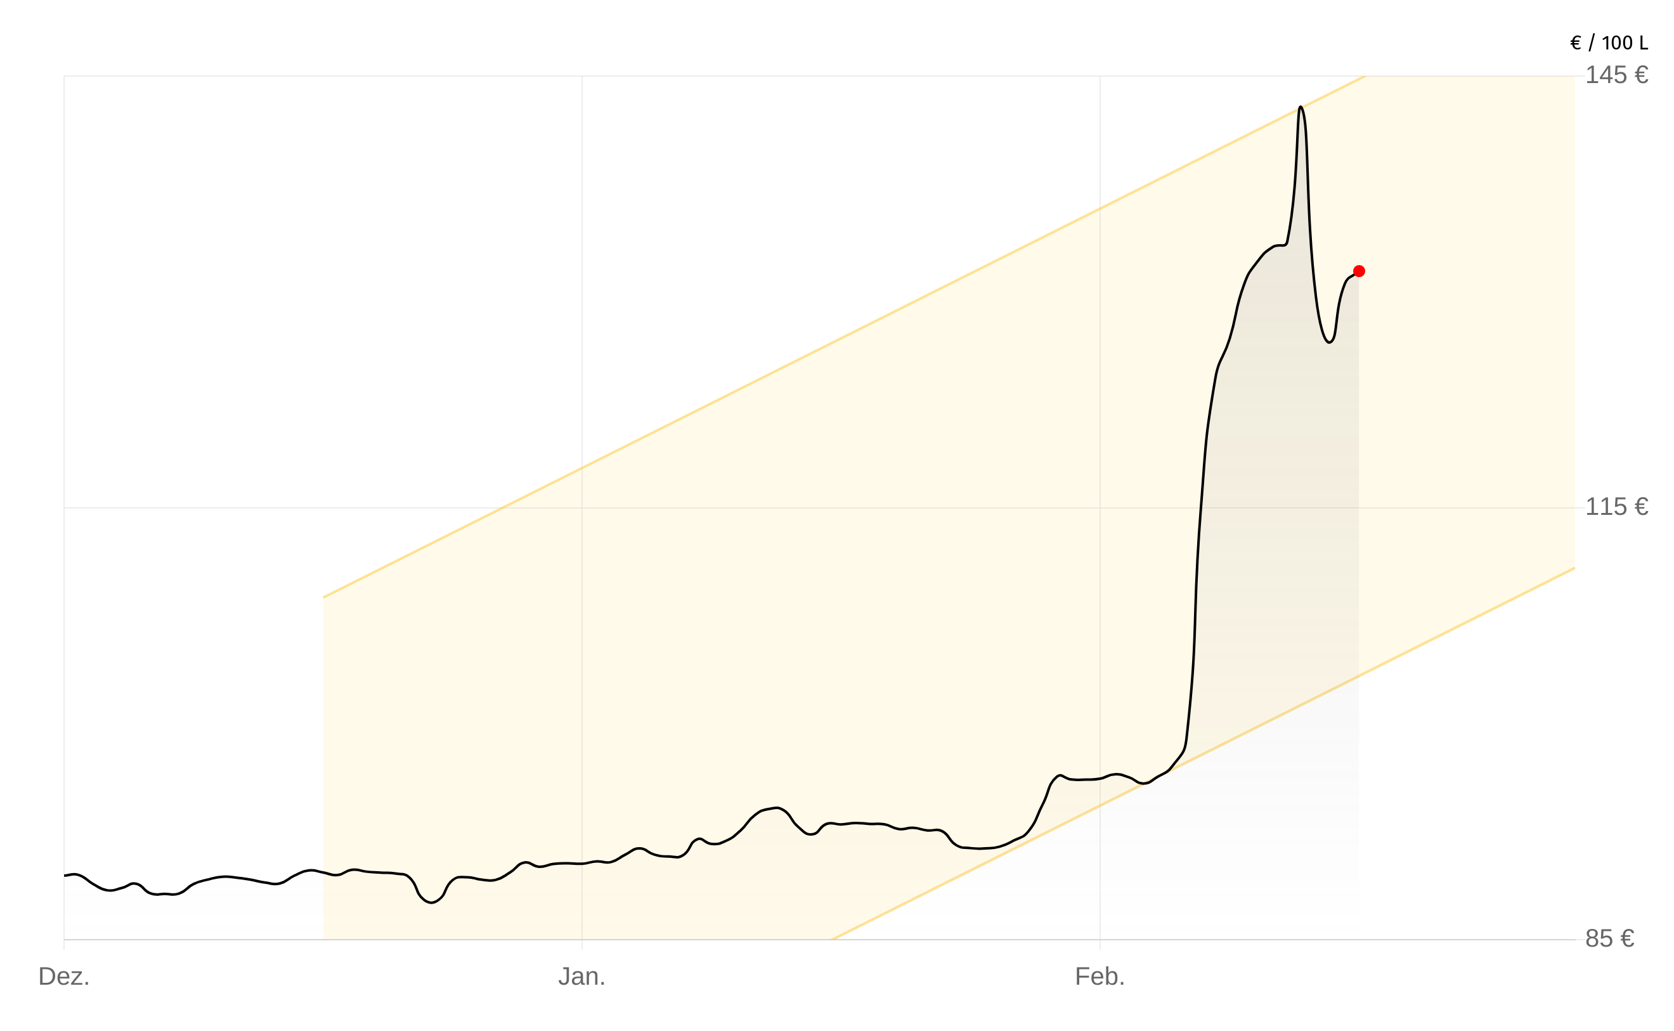
Task: Select the "Jan." month label
Action: coord(581,976)
